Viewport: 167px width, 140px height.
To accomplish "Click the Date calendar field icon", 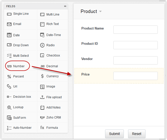I will 9,35.
